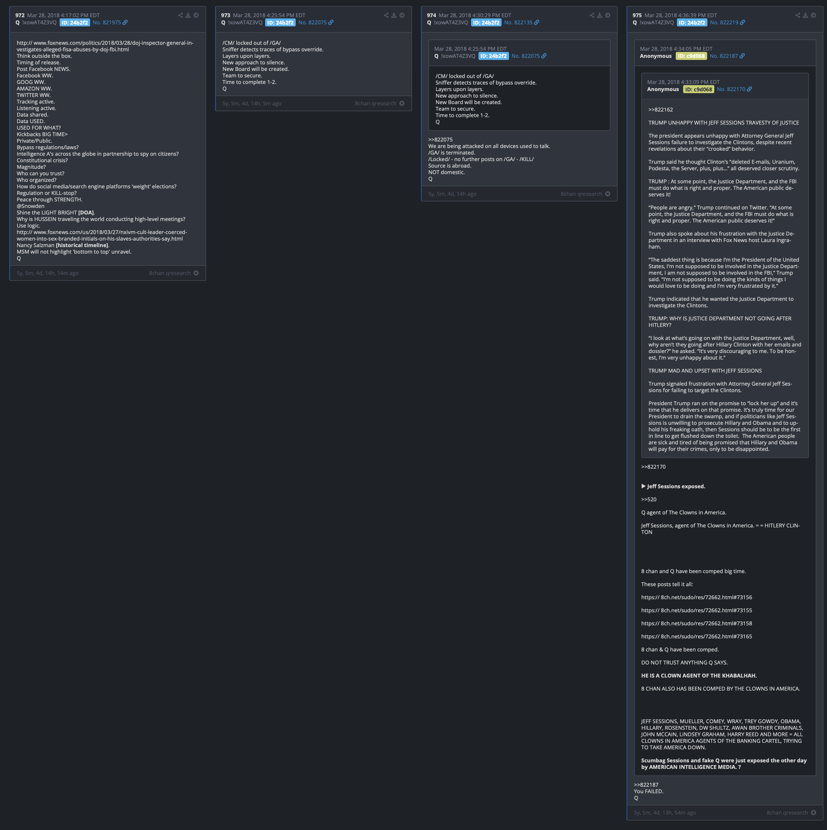Click download icon on post 974
The height and width of the screenshot is (830, 827).
coord(600,15)
